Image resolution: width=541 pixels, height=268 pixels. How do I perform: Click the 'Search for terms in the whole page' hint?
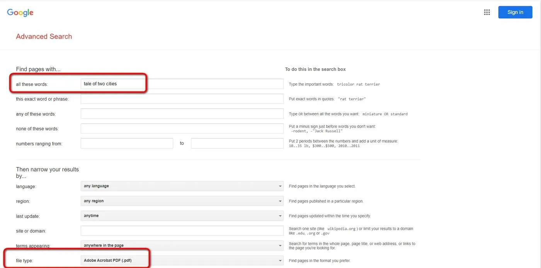pos(352,246)
